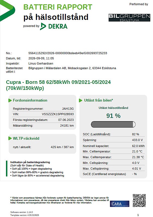
Task: Click the Software version text in the footer
Action: click(22, 212)
